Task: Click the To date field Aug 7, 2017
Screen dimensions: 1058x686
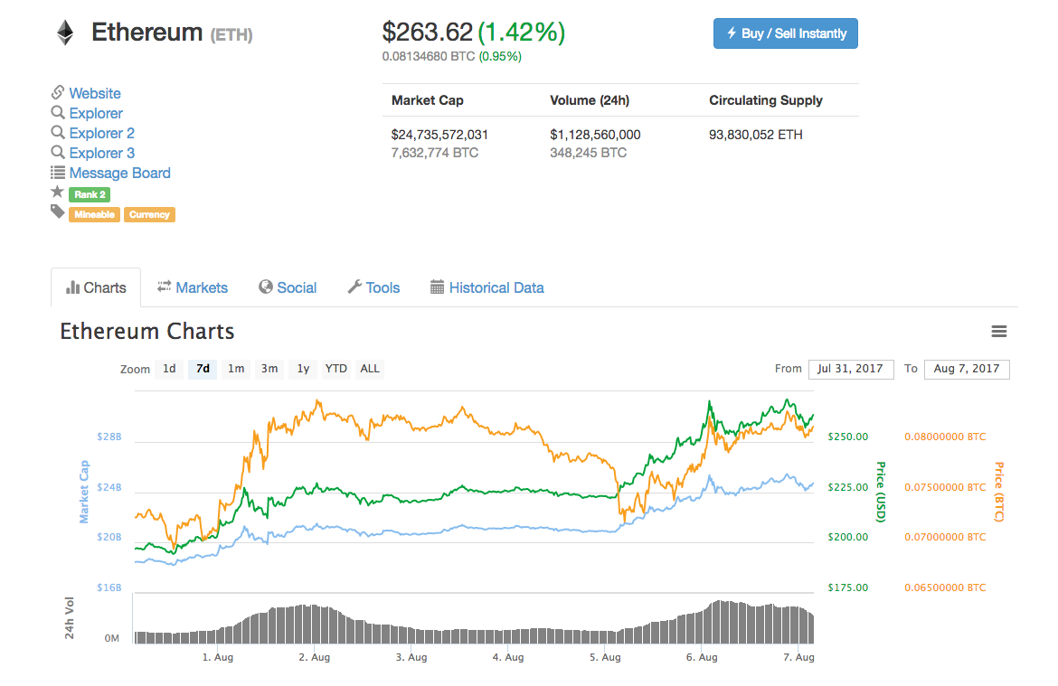Action: point(967,369)
